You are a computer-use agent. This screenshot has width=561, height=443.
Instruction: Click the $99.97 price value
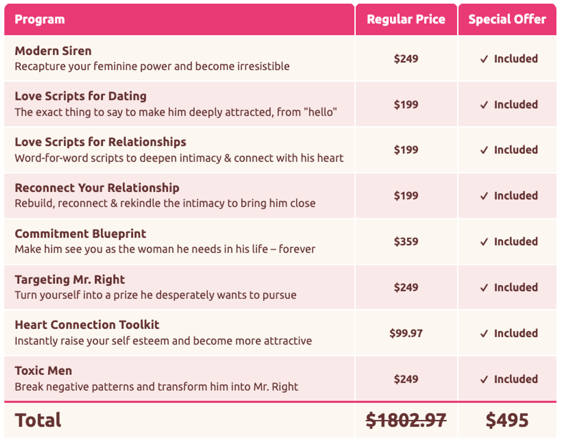(406, 333)
